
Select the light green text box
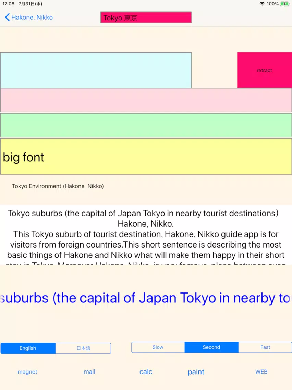(x=146, y=125)
